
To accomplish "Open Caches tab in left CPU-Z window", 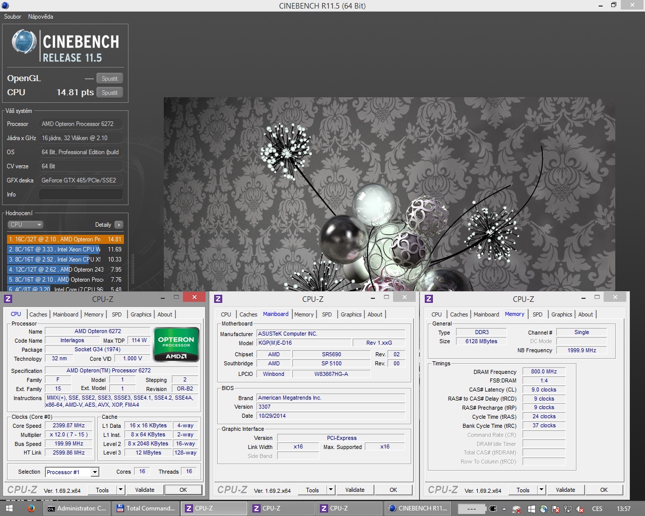I will point(38,314).
